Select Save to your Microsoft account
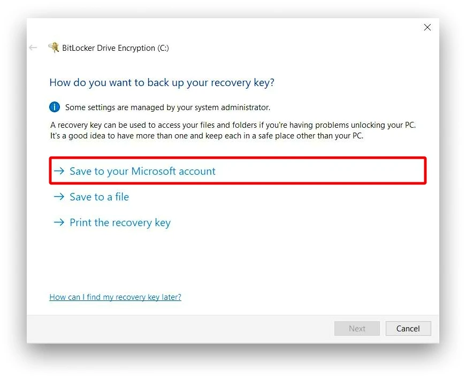The width and height of the screenshot is (466, 379). [x=142, y=171]
